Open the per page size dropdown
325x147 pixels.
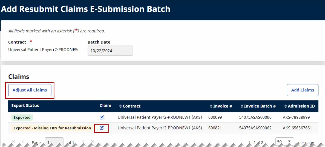284,142
